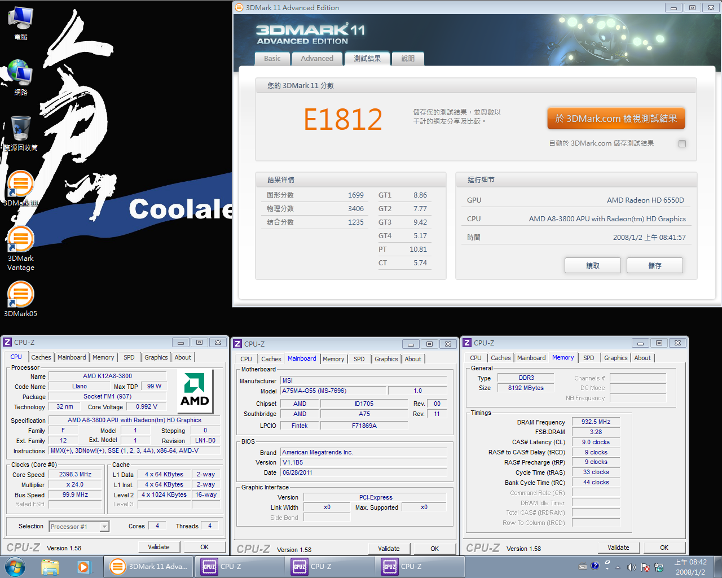Select the first CPU-Z taskbar button
Image resolution: width=722 pixels, height=578 pixels.
[x=239, y=567]
